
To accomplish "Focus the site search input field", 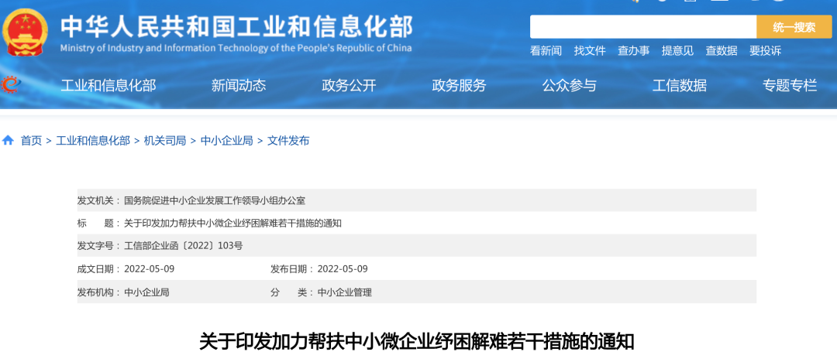I will click(643, 27).
